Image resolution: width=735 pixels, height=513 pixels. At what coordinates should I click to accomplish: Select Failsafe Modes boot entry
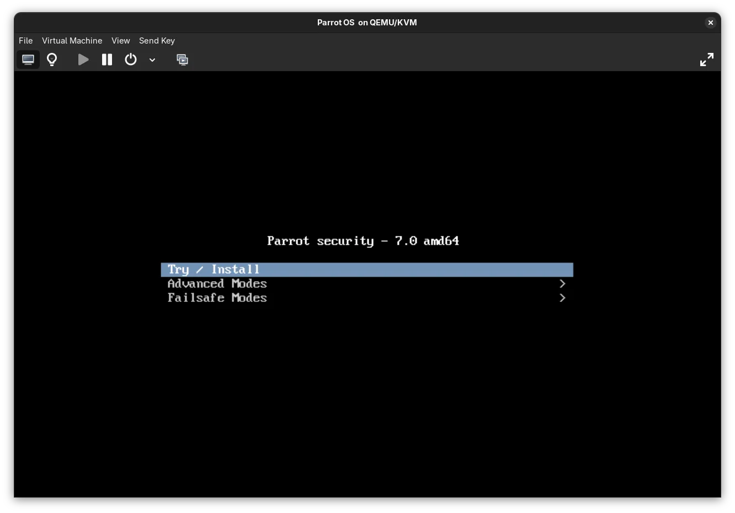367,298
